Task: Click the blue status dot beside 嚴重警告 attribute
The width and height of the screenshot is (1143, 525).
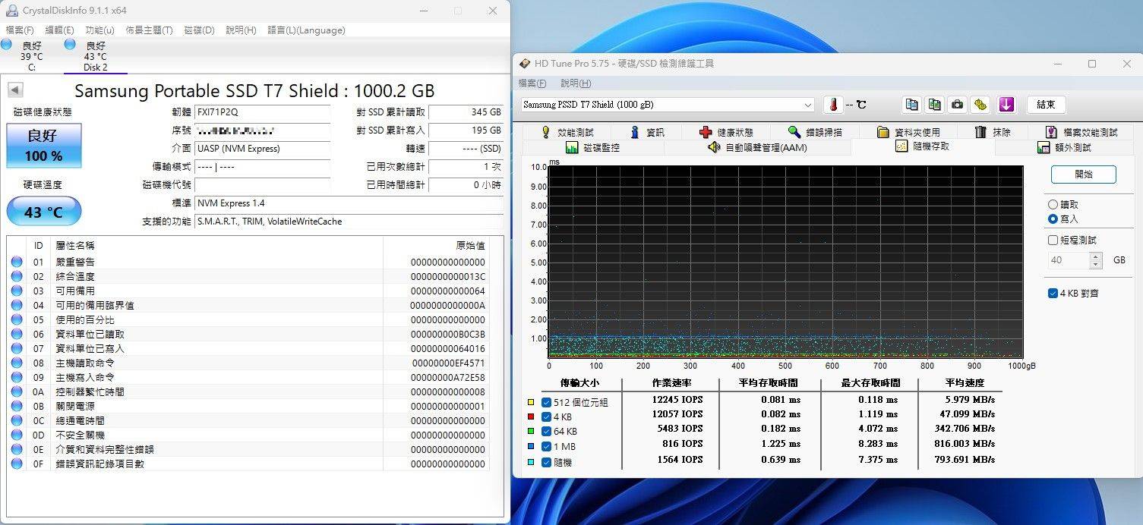Action: tap(17, 262)
